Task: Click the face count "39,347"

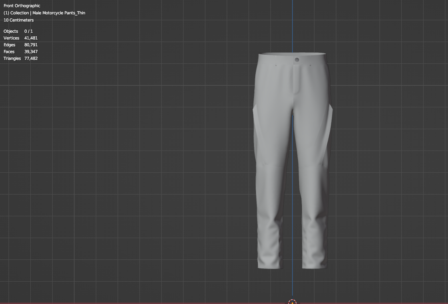Action: pos(31,51)
